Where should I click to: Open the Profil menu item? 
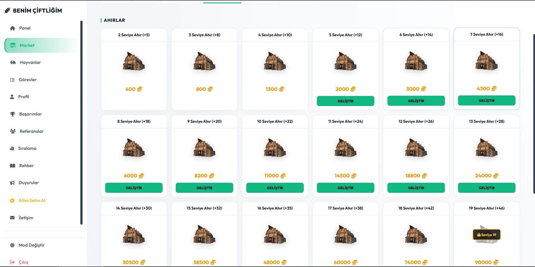(x=23, y=97)
